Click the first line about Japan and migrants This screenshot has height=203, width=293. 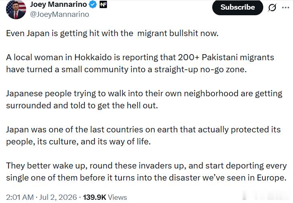112,33
